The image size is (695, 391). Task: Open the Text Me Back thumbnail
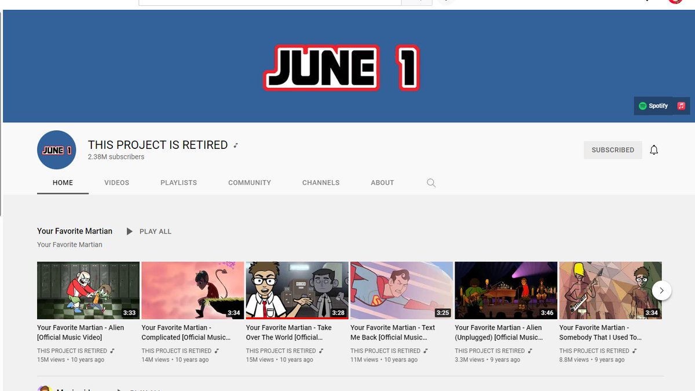401,290
